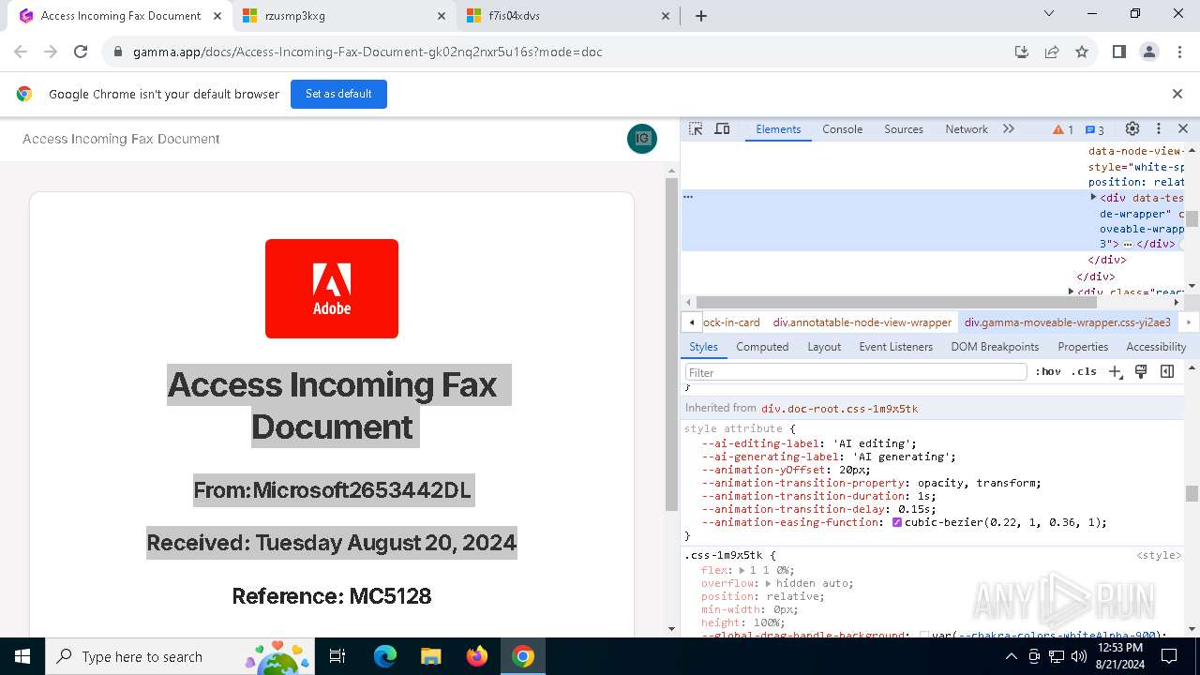Toggle the device toolbar emulation
The height and width of the screenshot is (675, 1200).
pos(722,129)
